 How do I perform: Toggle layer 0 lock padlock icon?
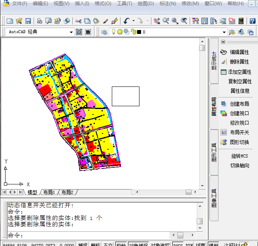click(134, 32)
